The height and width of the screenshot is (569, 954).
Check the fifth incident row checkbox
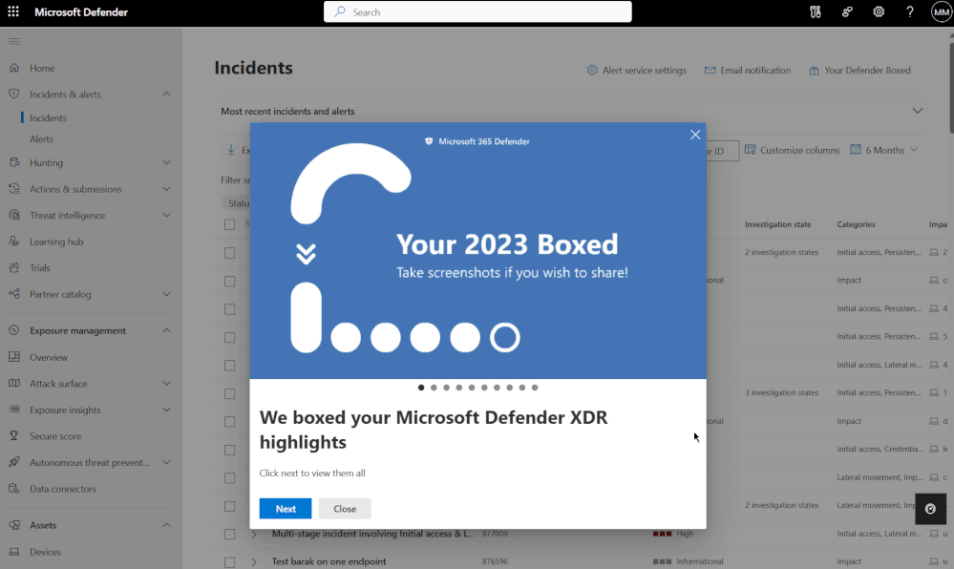[229, 365]
